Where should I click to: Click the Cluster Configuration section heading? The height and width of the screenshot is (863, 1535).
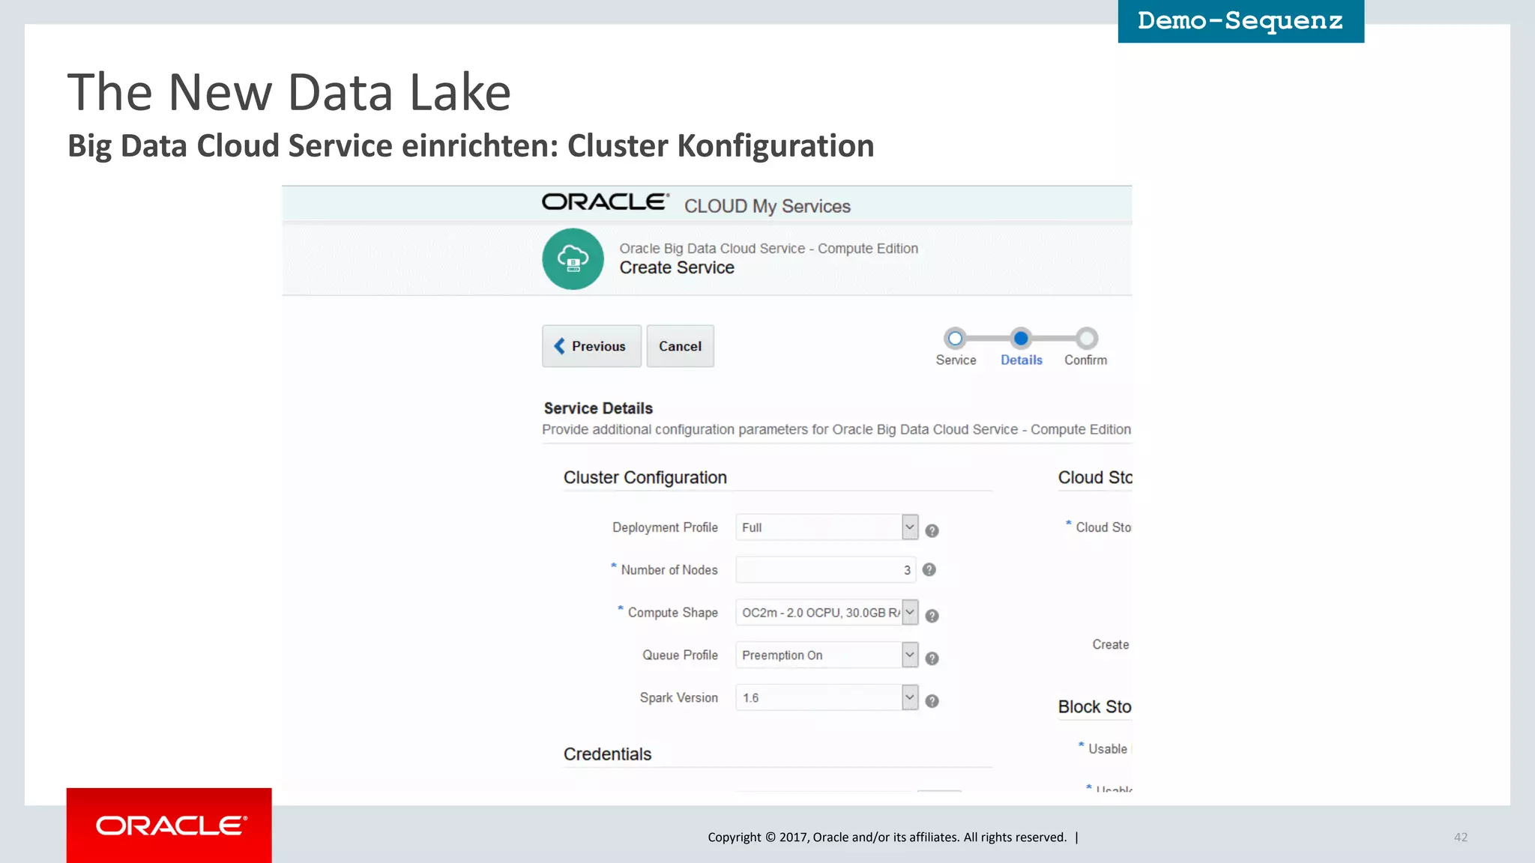(645, 478)
